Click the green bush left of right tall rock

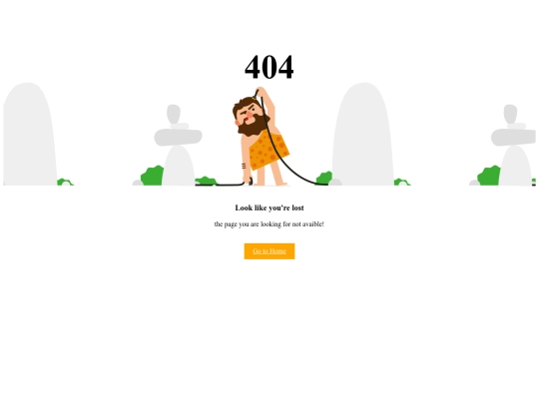324,179
